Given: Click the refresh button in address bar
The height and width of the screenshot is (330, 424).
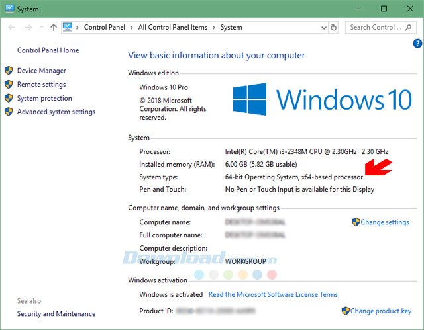Looking at the screenshot, I should [334, 28].
